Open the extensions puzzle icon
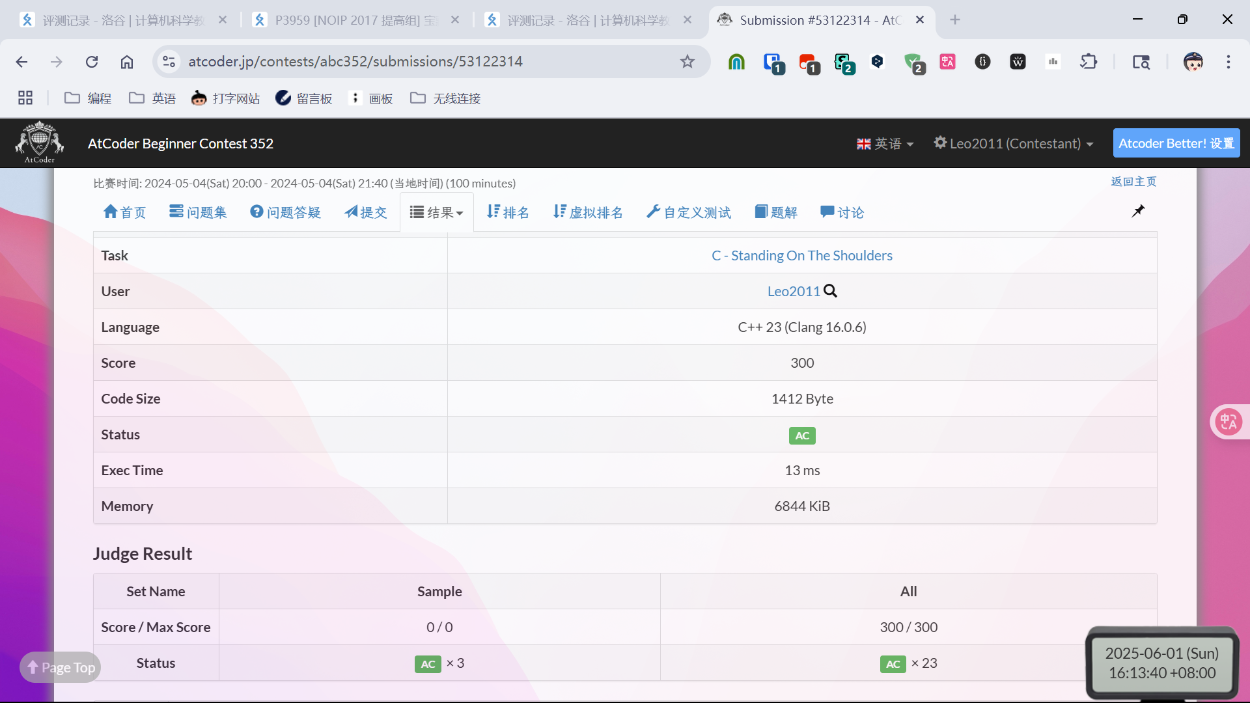This screenshot has height=703, width=1250. [1089, 62]
